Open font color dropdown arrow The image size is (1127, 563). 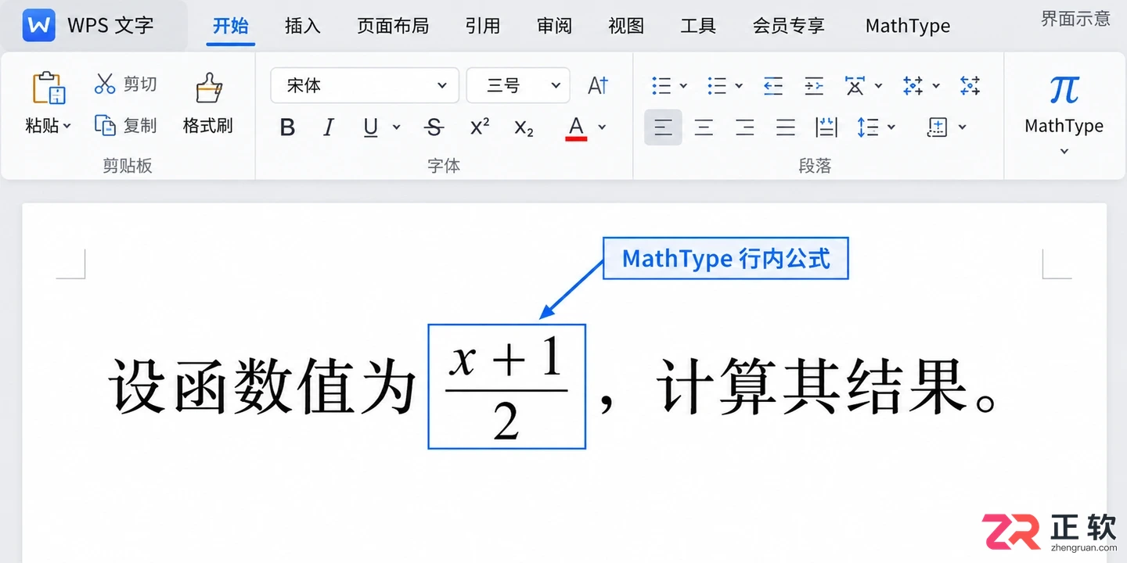click(x=602, y=127)
